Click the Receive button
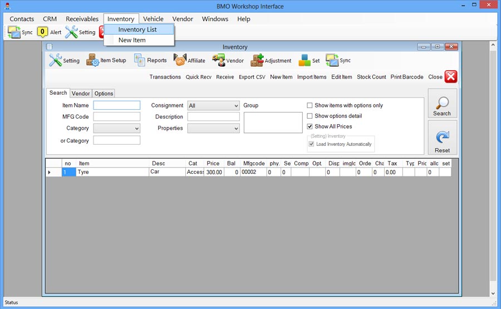 (225, 77)
